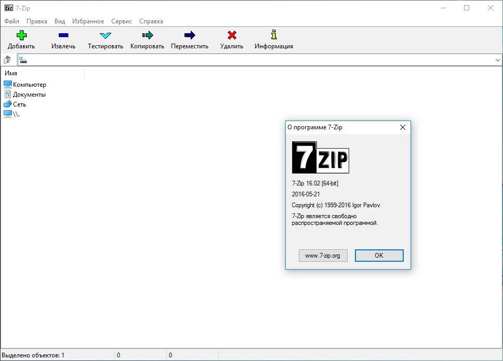
Task: Go up one folder level icon
Action: [7, 60]
